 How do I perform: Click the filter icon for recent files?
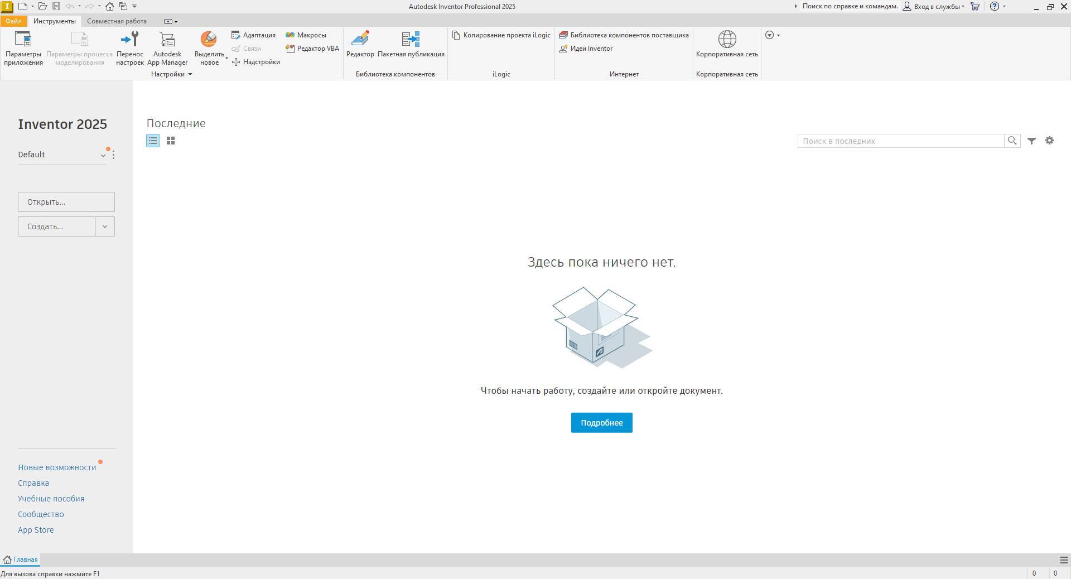pyautogui.click(x=1031, y=141)
